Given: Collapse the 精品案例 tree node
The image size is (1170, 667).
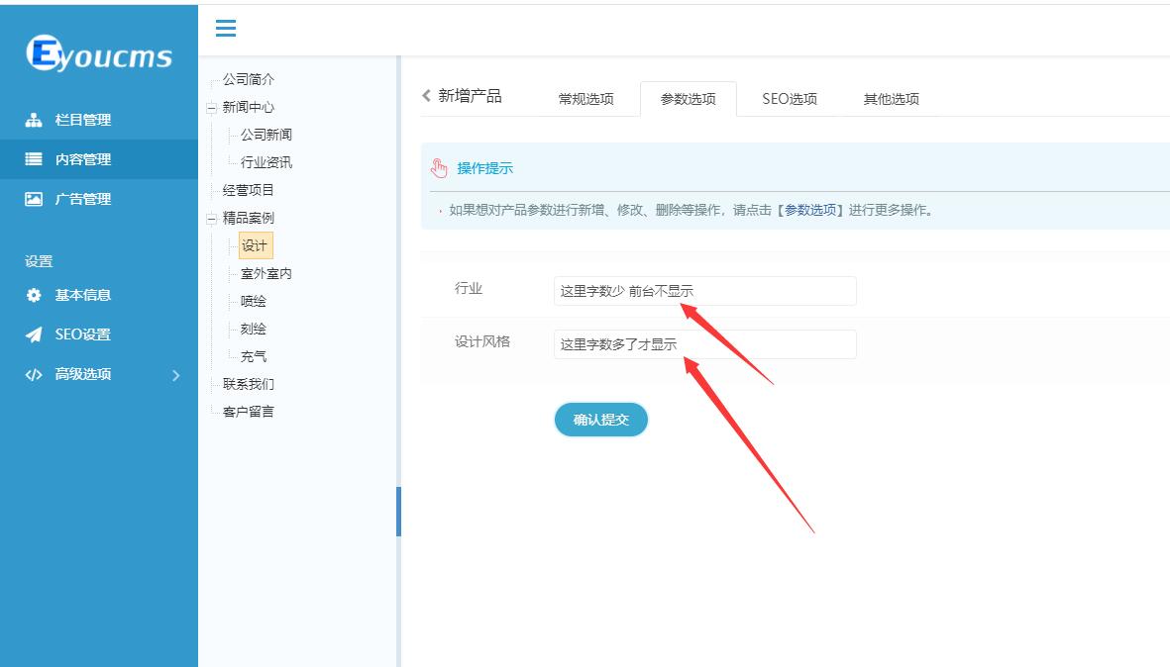Looking at the screenshot, I should pos(211,219).
